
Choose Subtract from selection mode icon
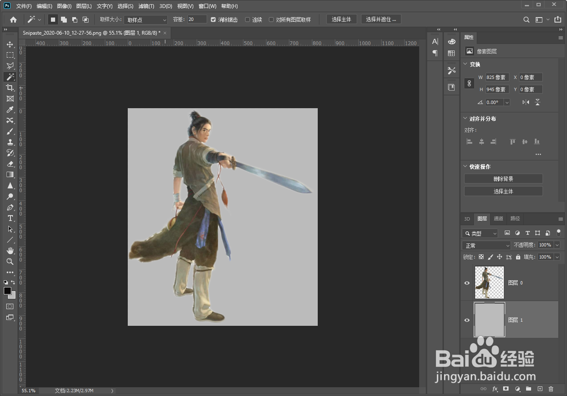click(75, 20)
